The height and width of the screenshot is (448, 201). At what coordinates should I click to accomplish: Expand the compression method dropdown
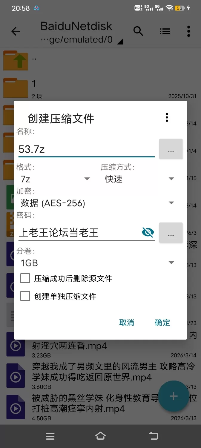(x=139, y=179)
